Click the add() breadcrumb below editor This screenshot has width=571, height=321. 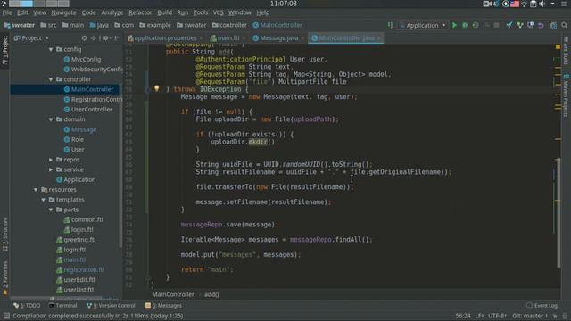[211, 294]
